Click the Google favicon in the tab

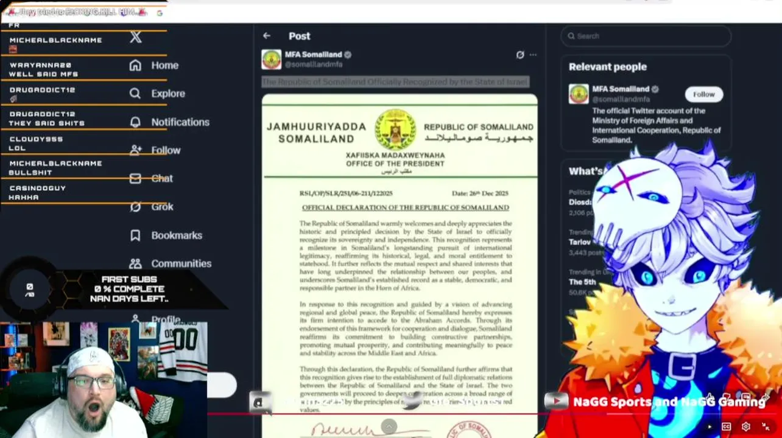(x=160, y=12)
